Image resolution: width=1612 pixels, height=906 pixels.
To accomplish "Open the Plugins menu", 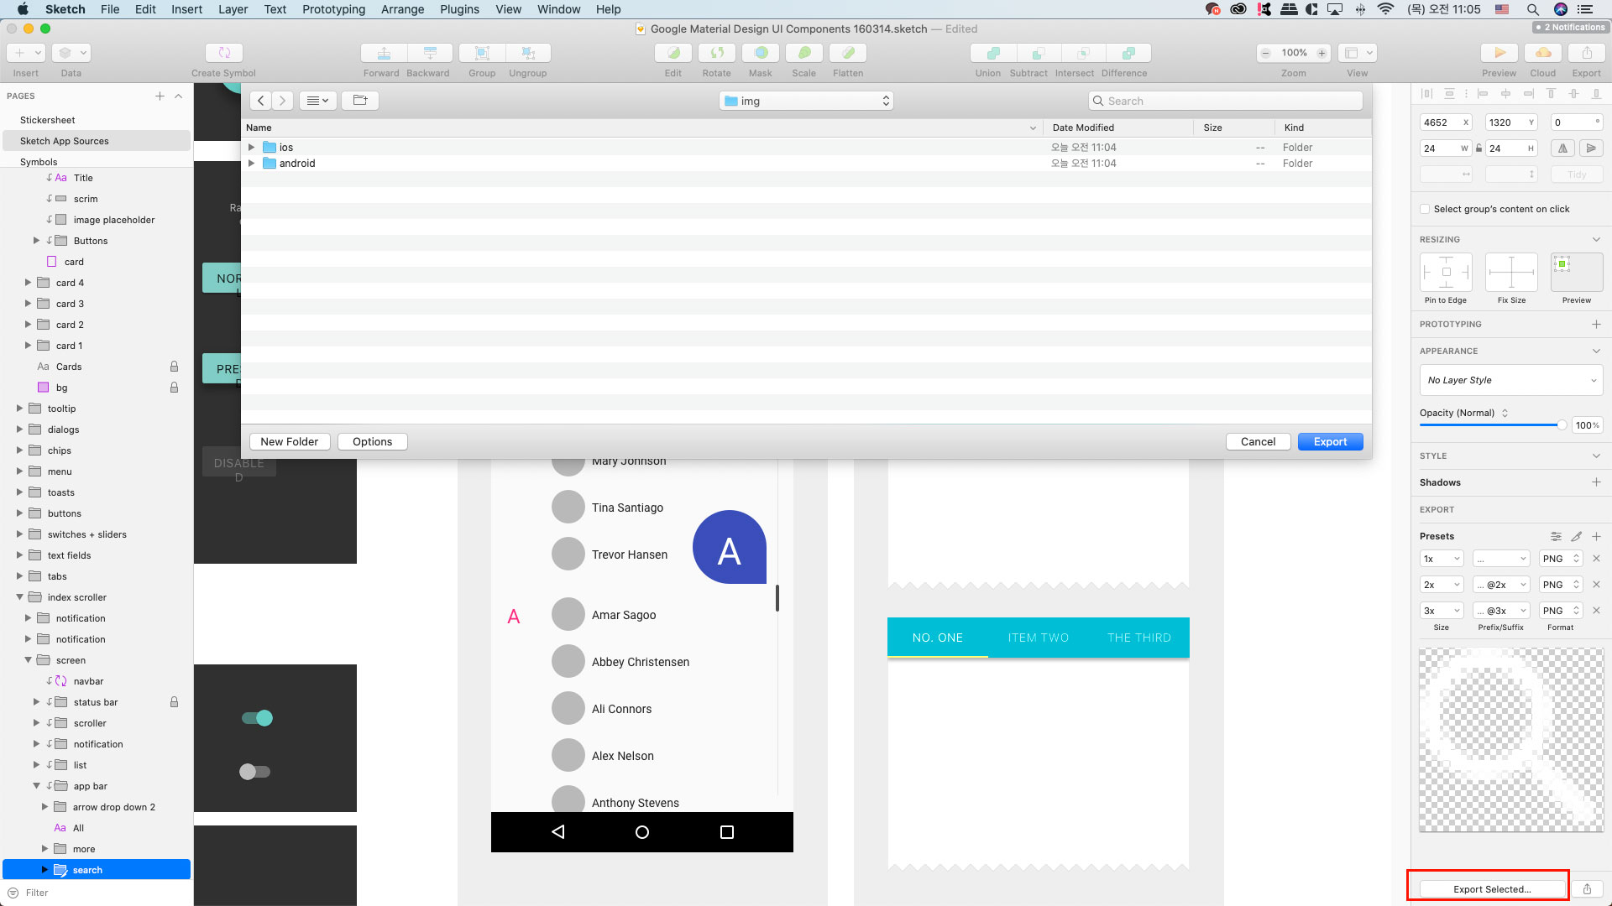I will [459, 9].
